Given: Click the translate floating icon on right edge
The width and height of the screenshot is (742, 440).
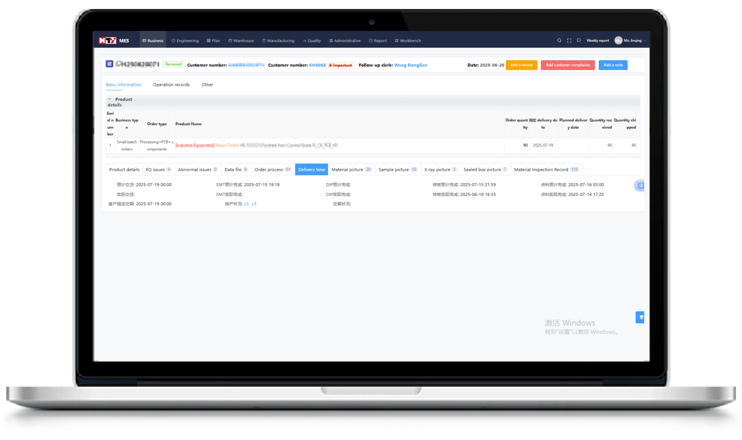Looking at the screenshot, I should (x=640, y=186).
